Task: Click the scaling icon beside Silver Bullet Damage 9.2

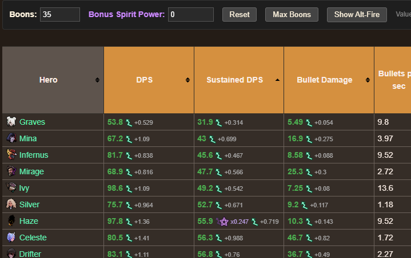Action: coord(304,205)
